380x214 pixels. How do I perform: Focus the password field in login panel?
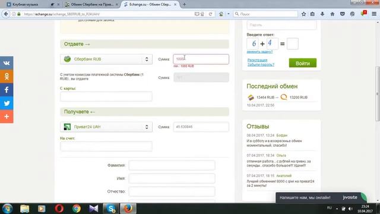click(281, 25)
